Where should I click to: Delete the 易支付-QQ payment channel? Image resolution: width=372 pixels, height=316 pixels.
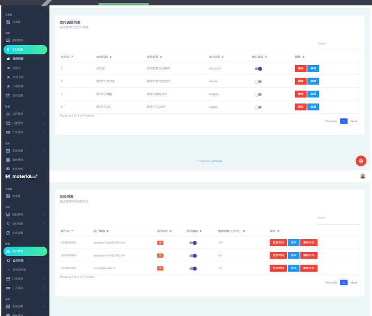tap(300, 107)
